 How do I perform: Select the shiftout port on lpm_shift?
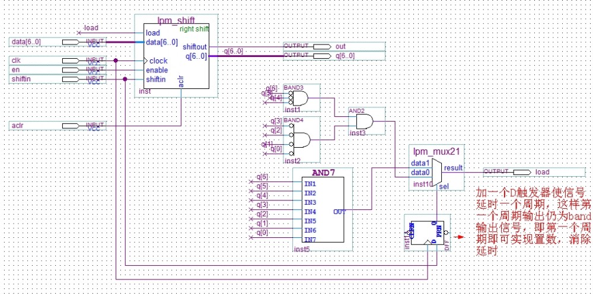coord(195,47)
